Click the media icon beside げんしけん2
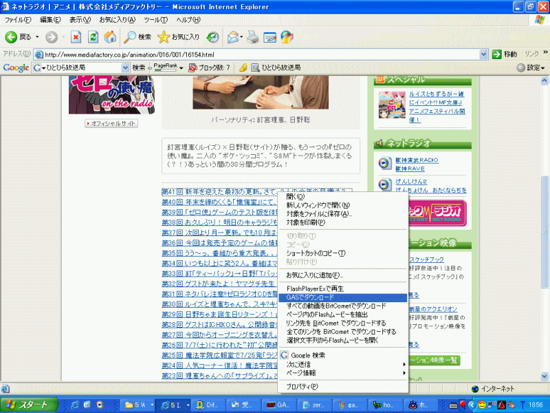This screenshot has height=413, width=550. click(x=385, y=184)
